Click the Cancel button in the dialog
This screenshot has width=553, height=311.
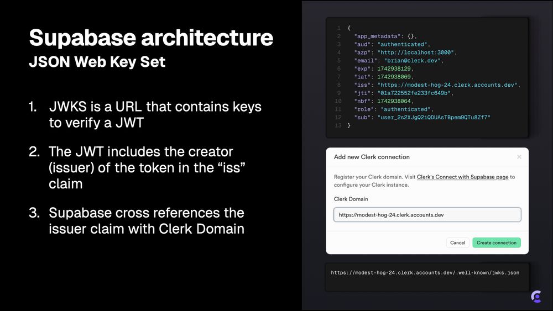(x=457, y=243)
